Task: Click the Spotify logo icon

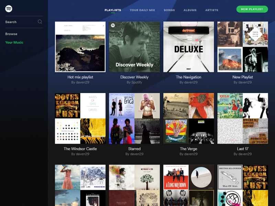Action: 9,9
